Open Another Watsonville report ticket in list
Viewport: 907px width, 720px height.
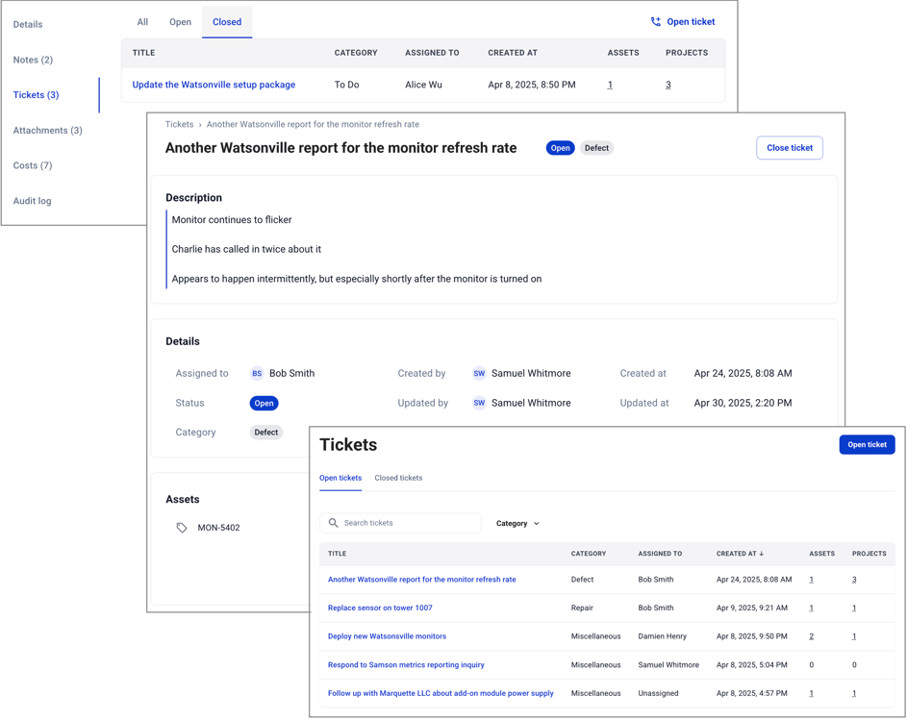[x=421, y=580]
